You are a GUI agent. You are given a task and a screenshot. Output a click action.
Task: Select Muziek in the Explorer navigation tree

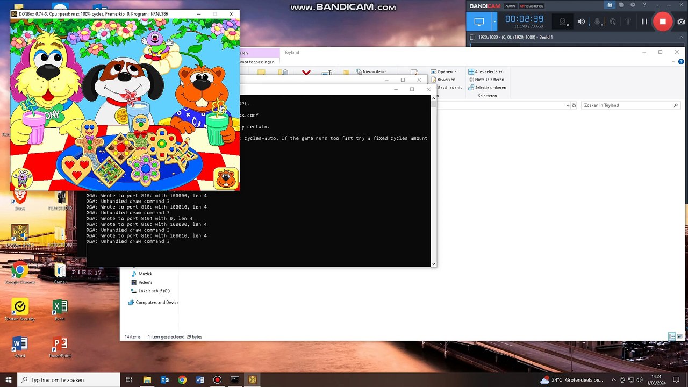(x=141, y=274)
